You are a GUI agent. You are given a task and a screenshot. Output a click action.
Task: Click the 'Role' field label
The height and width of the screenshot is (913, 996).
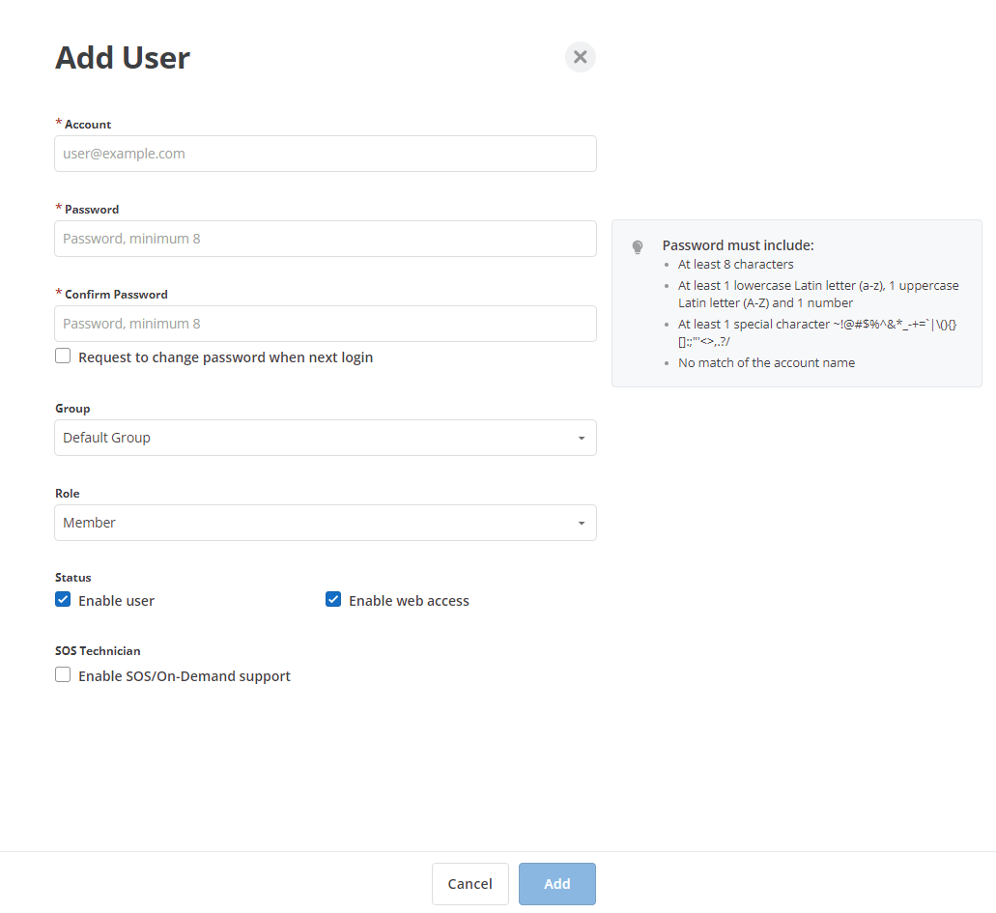[x=68, y=494]
